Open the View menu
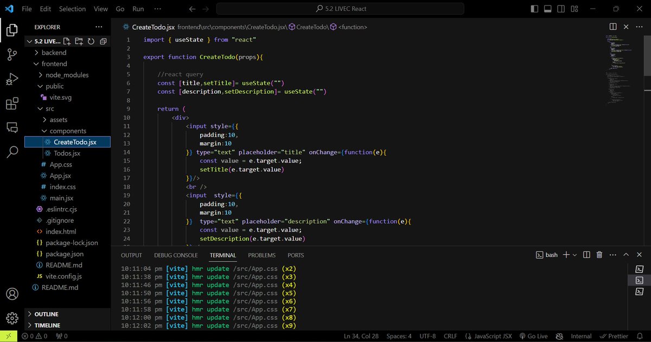 point(101,9)
